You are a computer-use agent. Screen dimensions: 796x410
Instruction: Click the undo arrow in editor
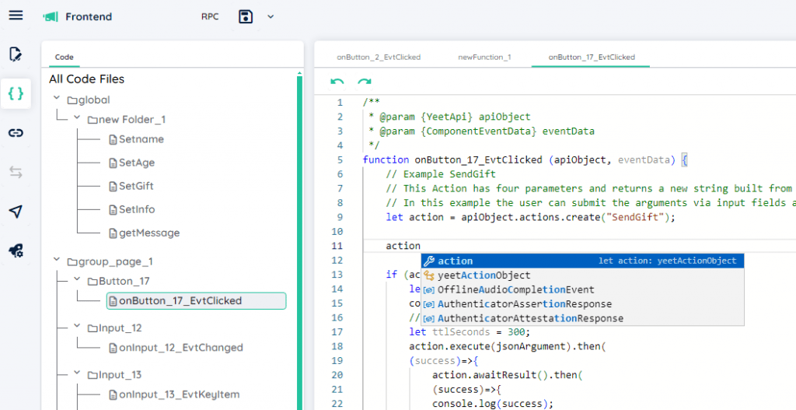tap(337, 82)
